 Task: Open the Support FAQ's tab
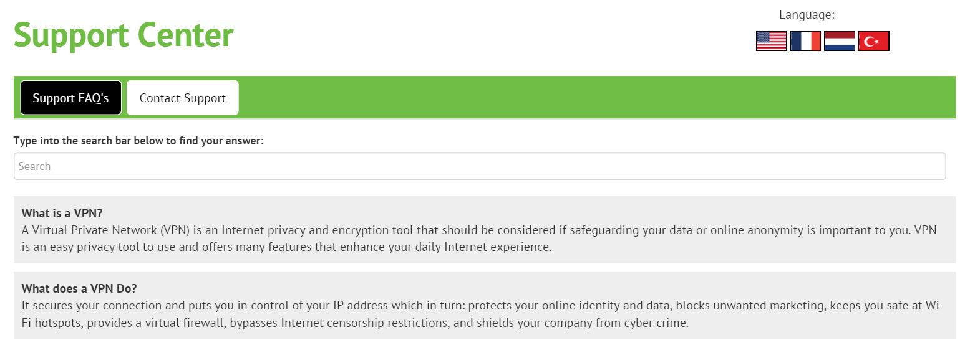point(71,98)
